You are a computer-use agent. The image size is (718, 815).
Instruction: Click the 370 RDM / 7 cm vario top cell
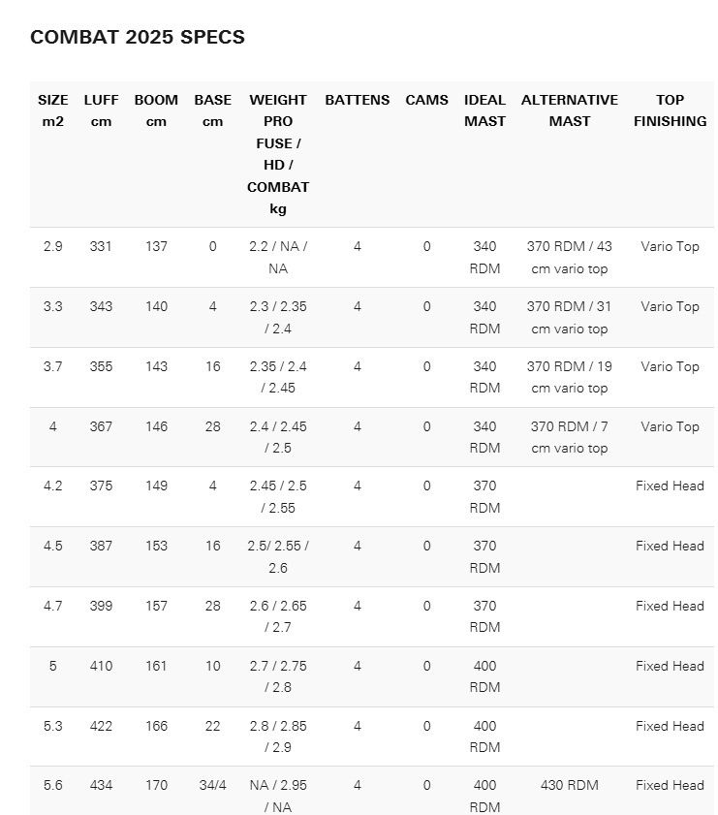tap(570, 437)
